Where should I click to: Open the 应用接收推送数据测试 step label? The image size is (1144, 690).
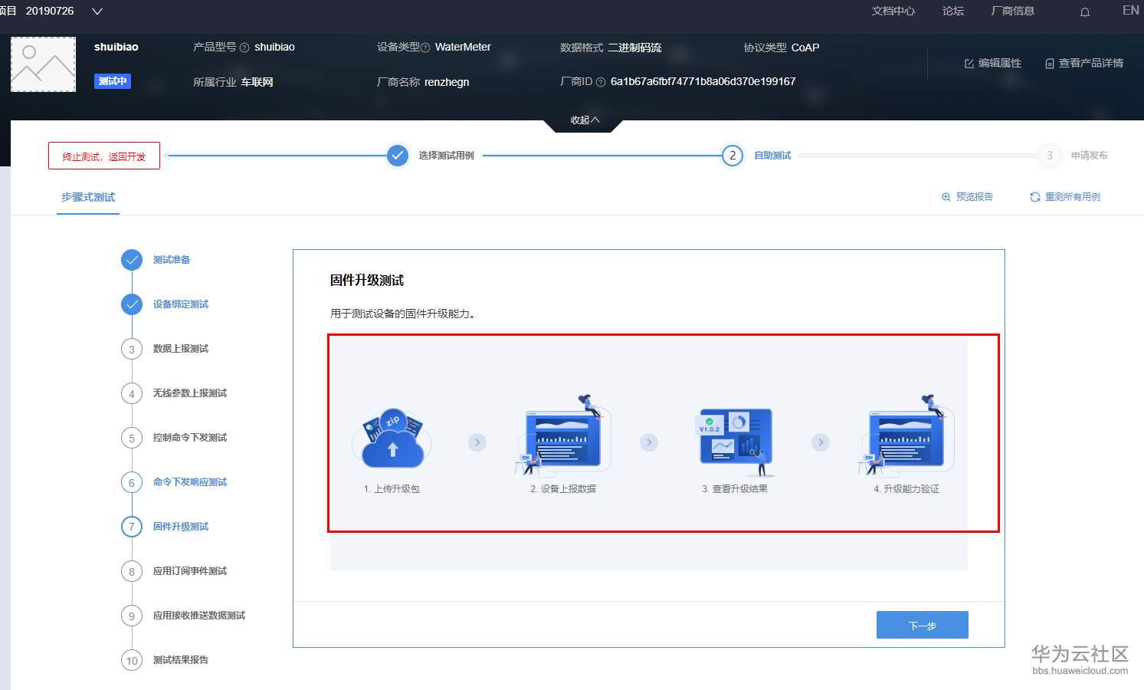pyautogui.click(x=199, y=616)
